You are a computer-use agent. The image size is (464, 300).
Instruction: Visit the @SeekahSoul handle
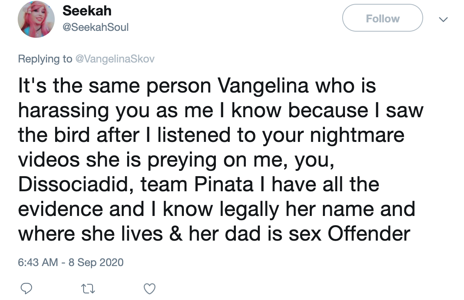tap(95, 27)
